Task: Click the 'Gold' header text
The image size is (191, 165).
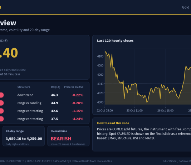Action: 186,7
